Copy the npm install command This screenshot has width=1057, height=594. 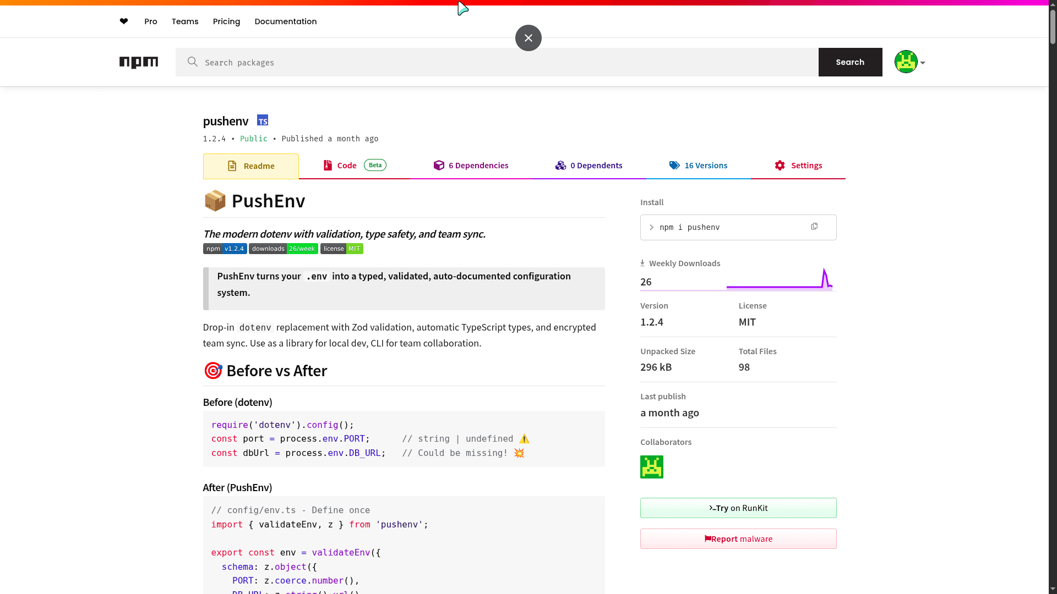(x=815, y=226)
